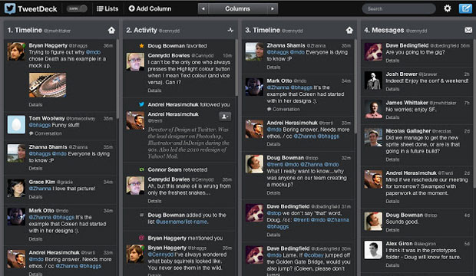Click the envelope icon in Messages column
This screenshot has width=476, height=276.
point(468,30)
